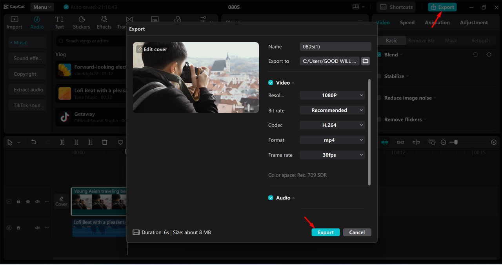Lock the audio track
This screenshot has height=265, width=502.
click(x=18, y=228)
